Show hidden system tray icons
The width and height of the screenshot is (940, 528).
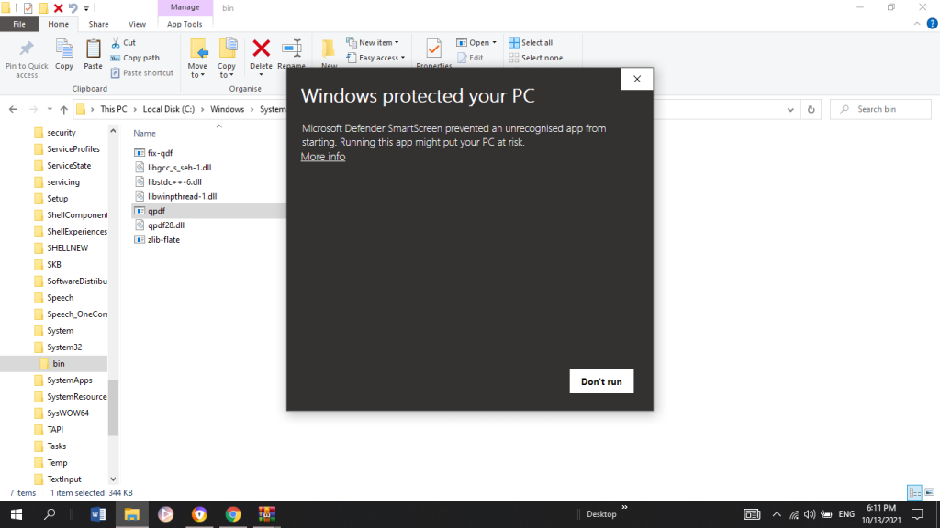pos(777,514)
